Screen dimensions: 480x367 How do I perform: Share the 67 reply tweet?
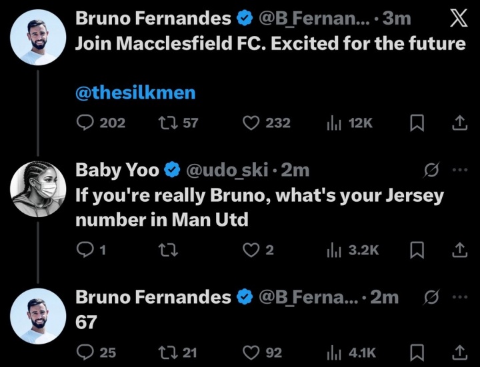(x=459, y=352)
